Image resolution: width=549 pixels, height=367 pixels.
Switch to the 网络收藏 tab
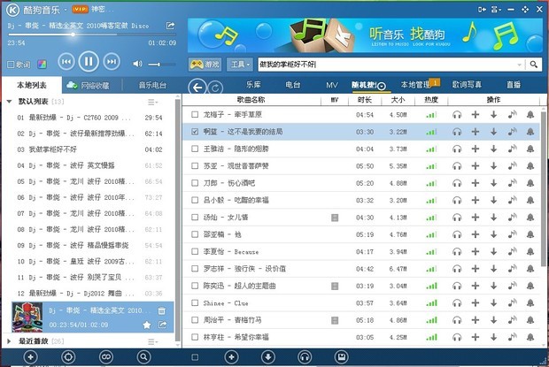pyautogui.click(x=88, y=85)
